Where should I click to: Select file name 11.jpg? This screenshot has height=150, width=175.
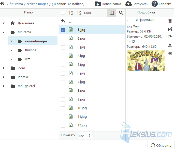[82, 117]
